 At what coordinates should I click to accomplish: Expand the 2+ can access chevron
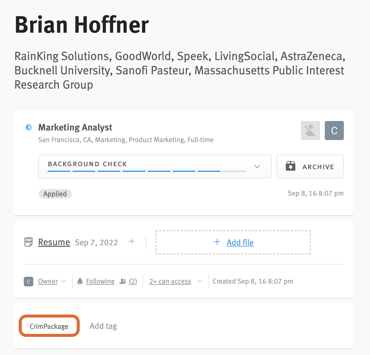click(200, 281)
